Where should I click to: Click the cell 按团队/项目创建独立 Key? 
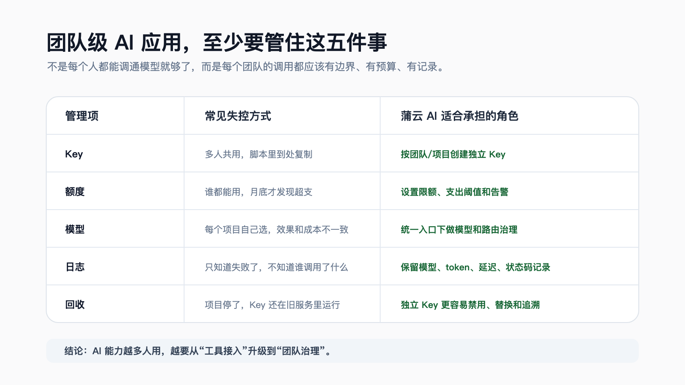[x=453, y=154]
